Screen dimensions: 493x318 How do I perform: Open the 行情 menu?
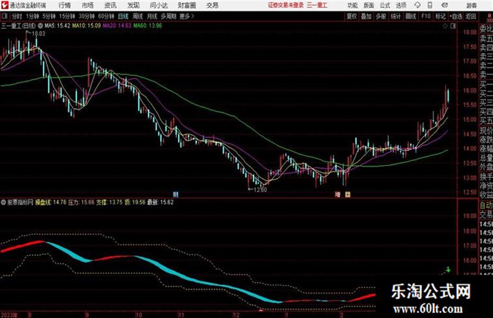65,5
